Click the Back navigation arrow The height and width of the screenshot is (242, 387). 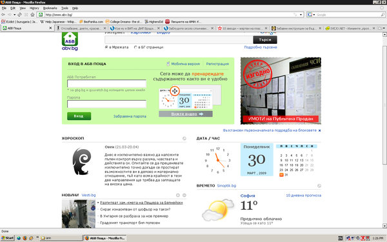pos(3,15)
